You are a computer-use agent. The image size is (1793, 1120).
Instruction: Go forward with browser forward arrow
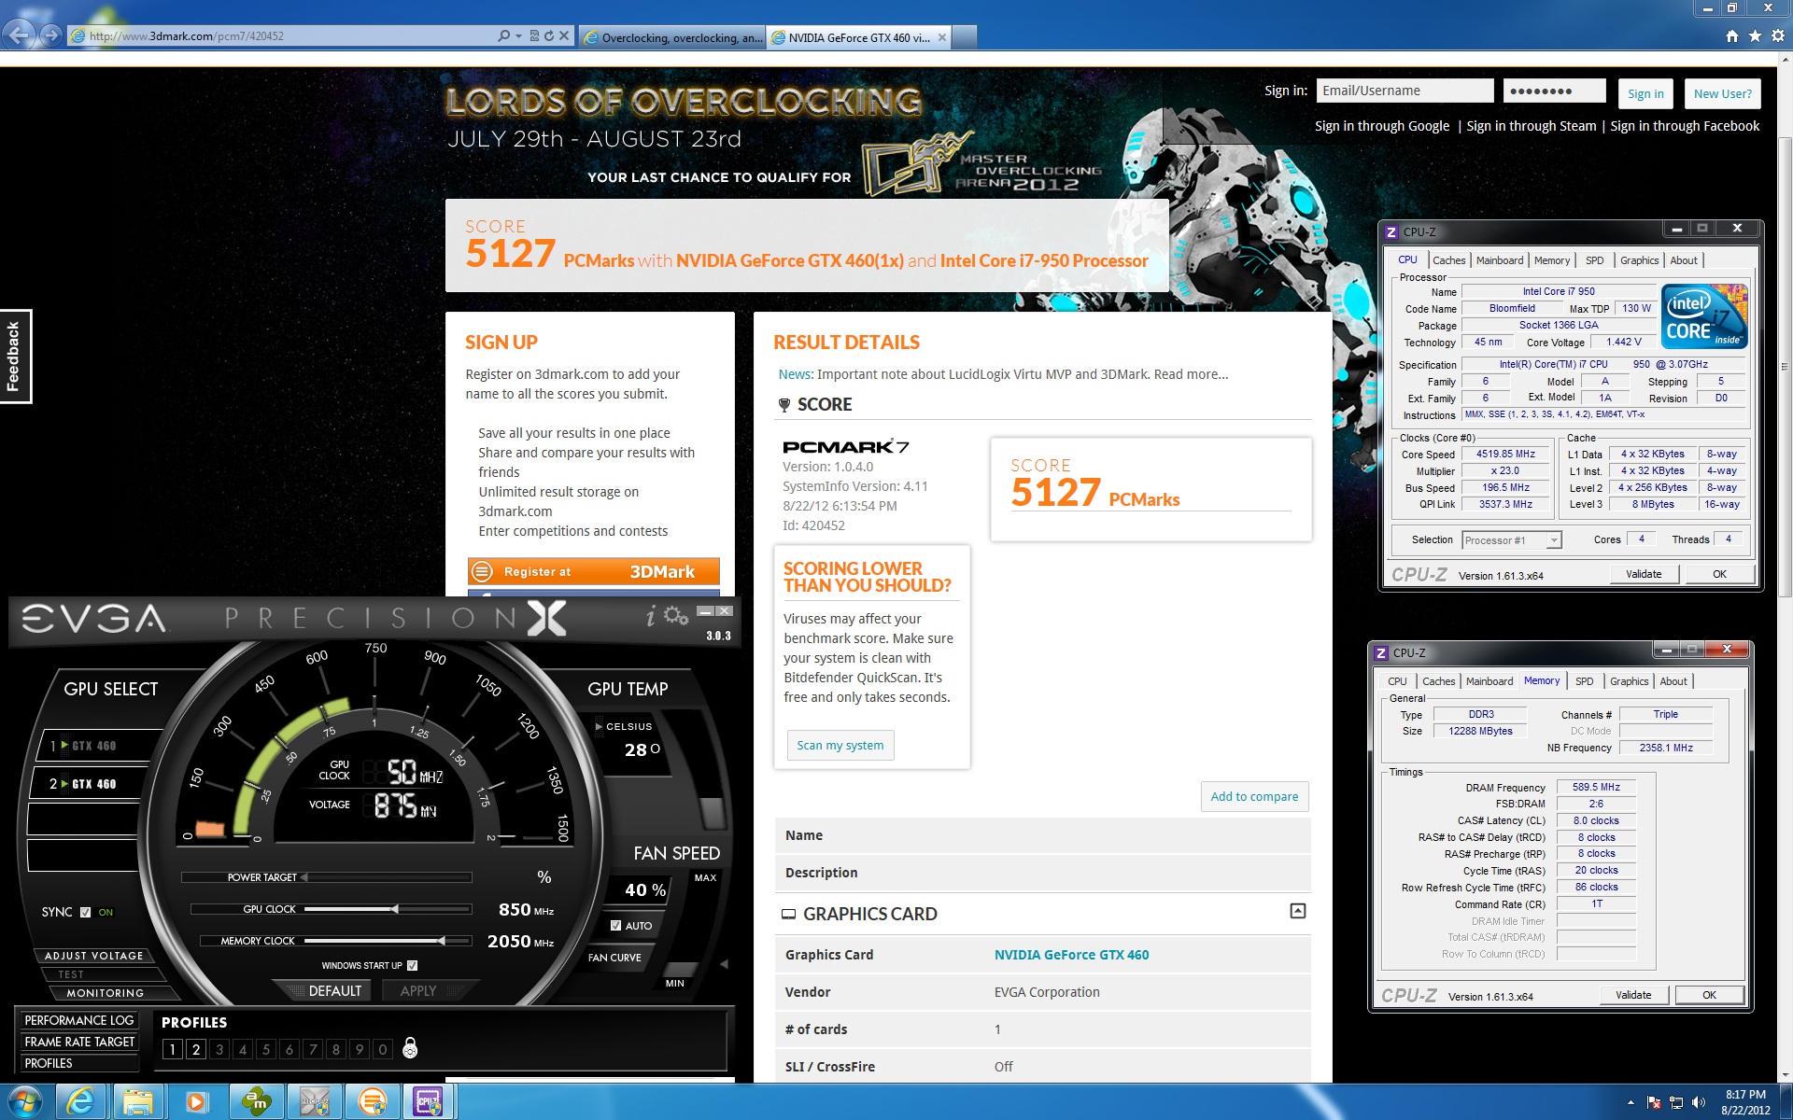tap(51, 35)
